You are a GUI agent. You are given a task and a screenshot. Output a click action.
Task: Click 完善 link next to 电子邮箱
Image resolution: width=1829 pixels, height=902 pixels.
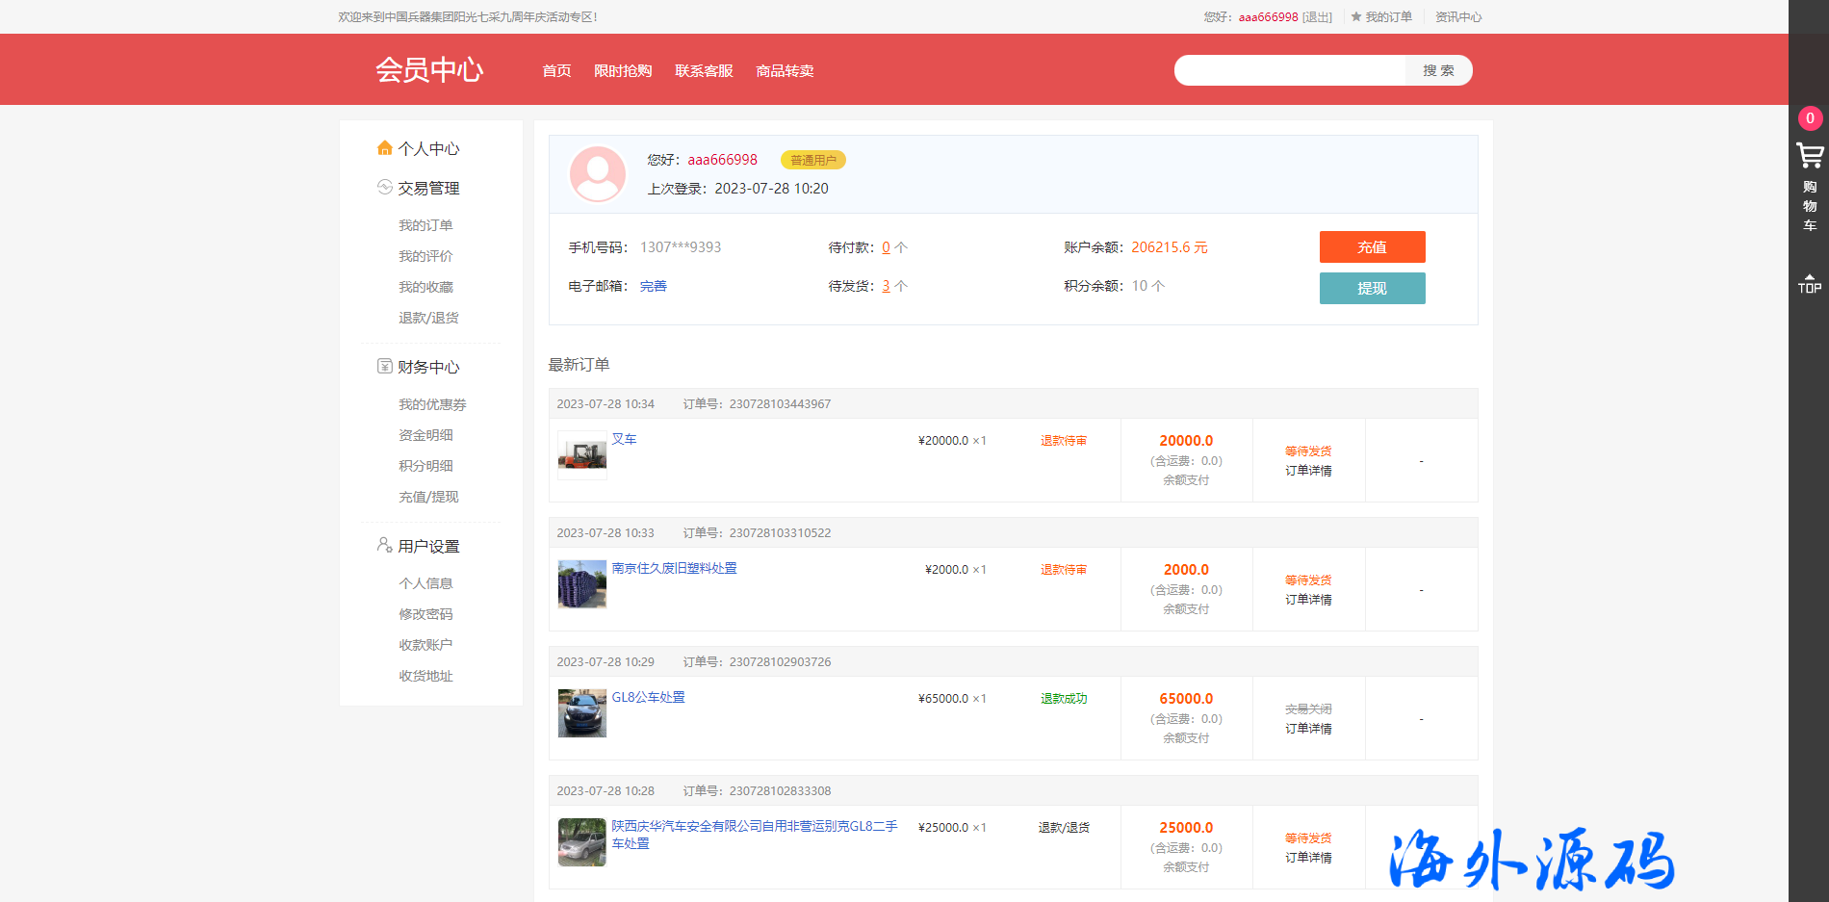(x=653, y=286)
